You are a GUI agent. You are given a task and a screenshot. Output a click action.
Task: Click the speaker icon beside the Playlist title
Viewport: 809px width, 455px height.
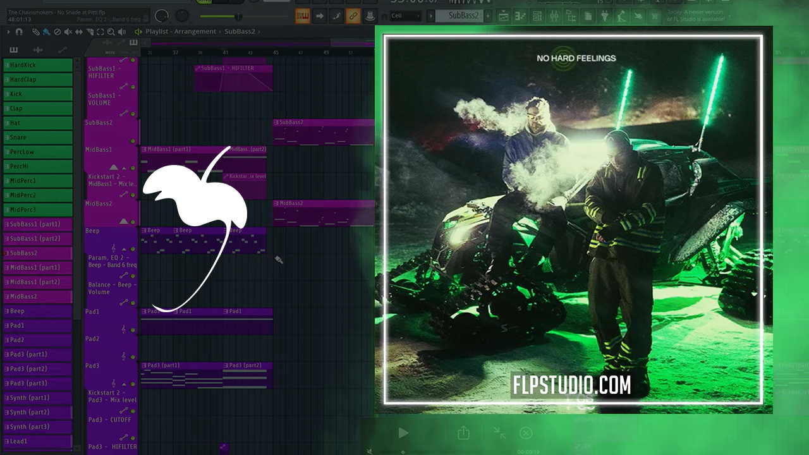pyautogui.click(x=138, y=32)
